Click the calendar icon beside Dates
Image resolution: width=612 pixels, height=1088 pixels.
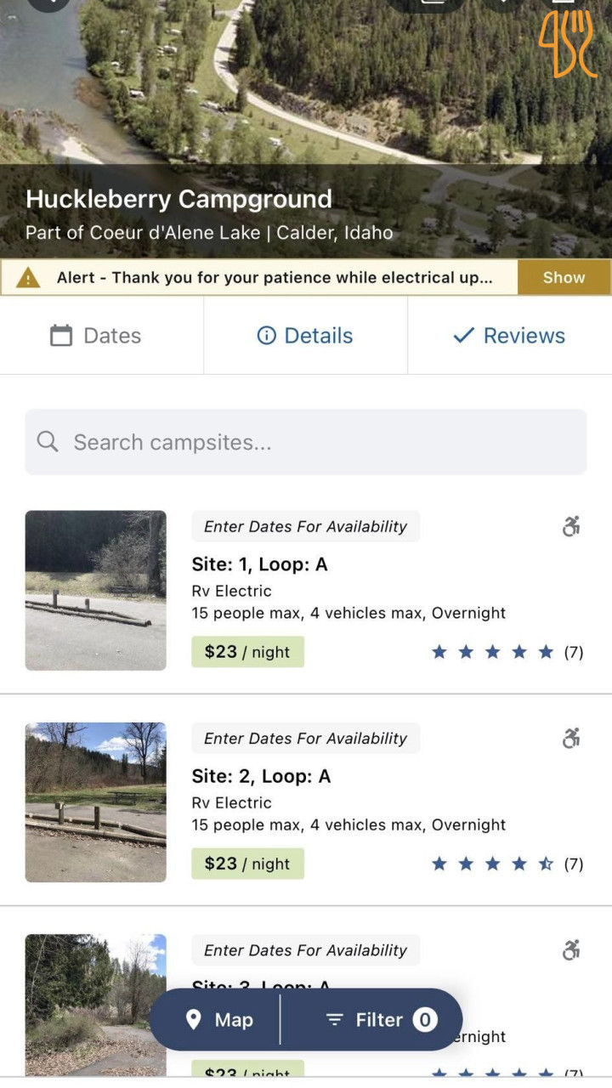61,336
